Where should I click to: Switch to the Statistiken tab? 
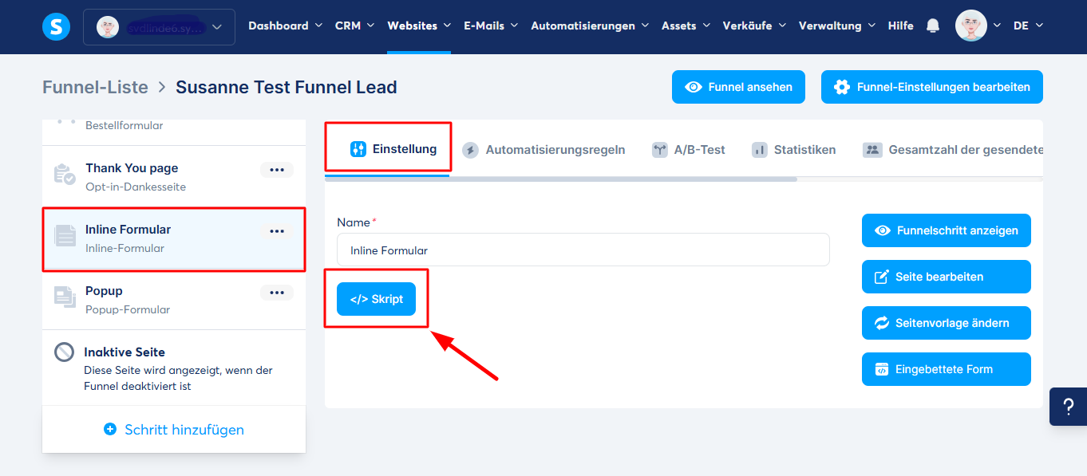793,149
